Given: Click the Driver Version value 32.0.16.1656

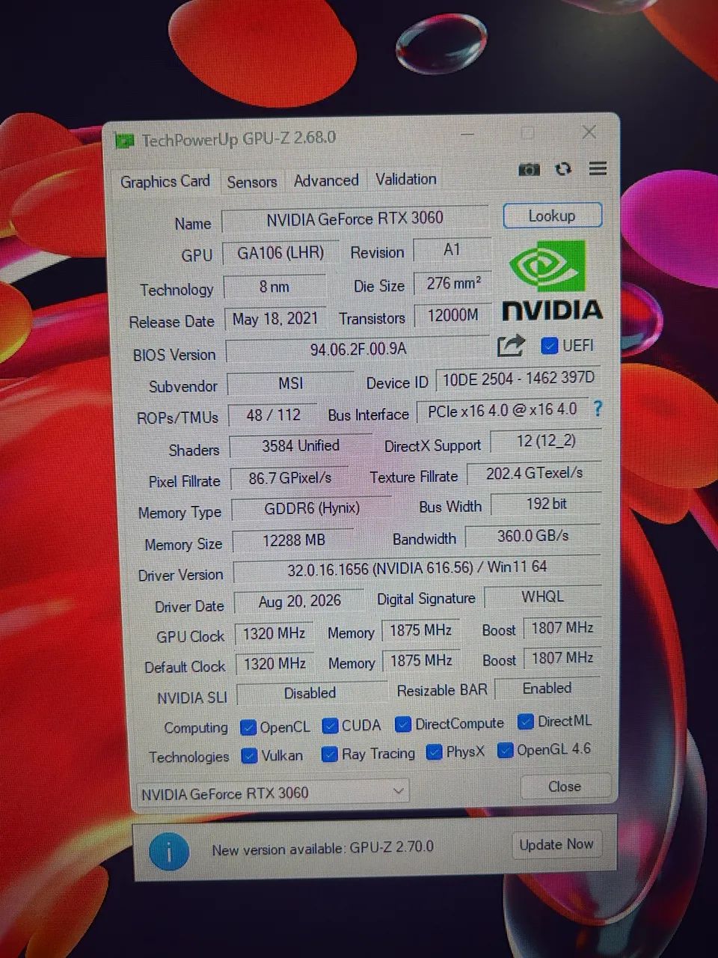Looking at the screenshot, I should 417,569.
